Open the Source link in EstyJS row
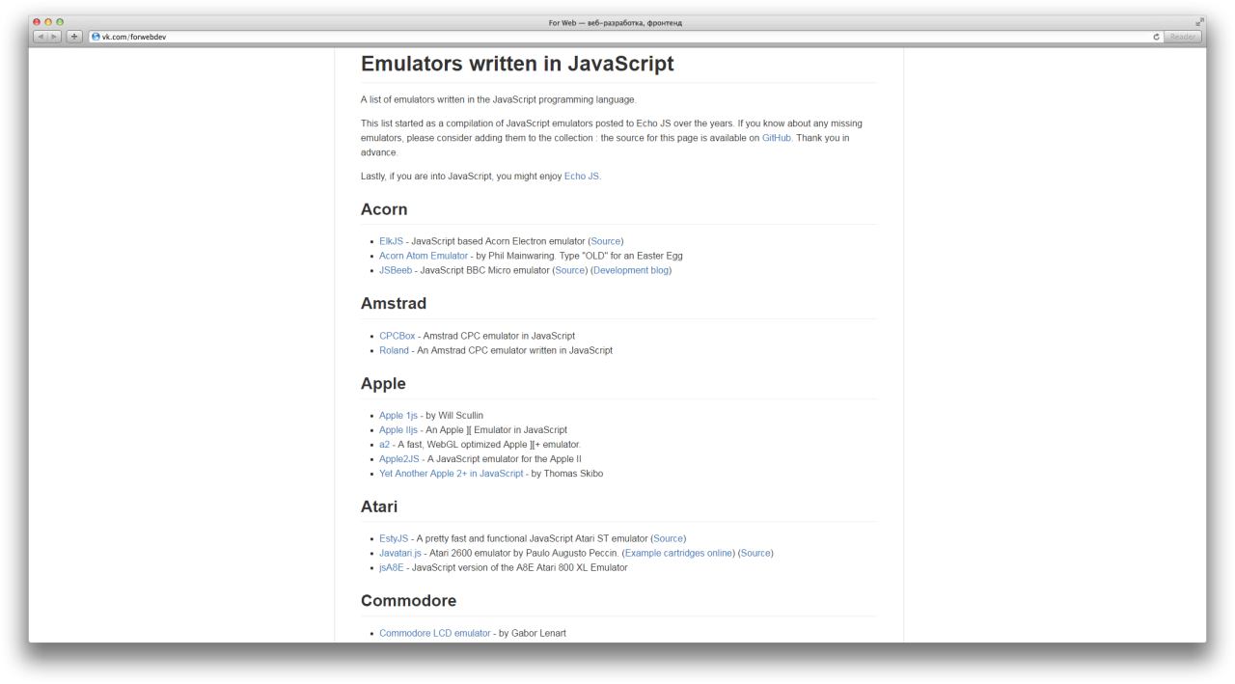The image size is (1235, 684). click(669, 538)
